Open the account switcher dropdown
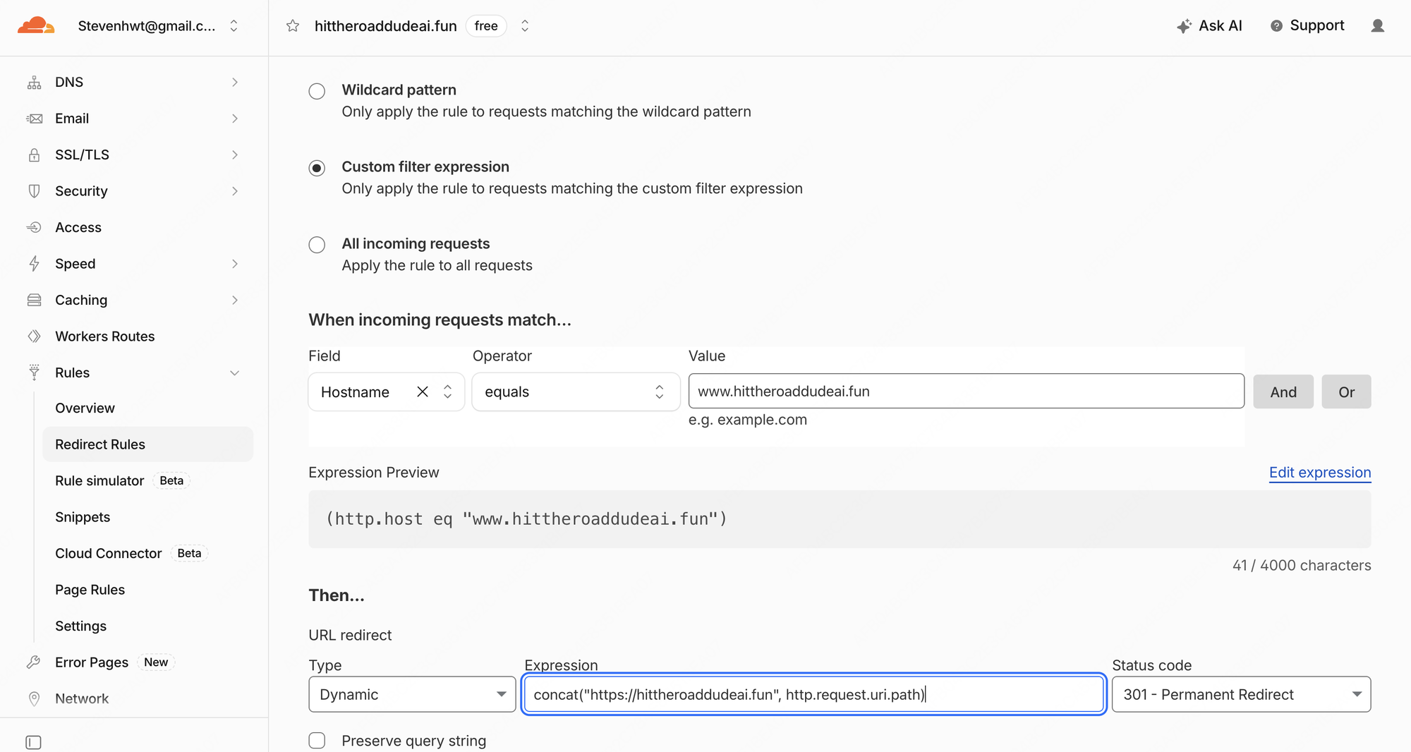1411x752 pixels. [x=234, y=26]
